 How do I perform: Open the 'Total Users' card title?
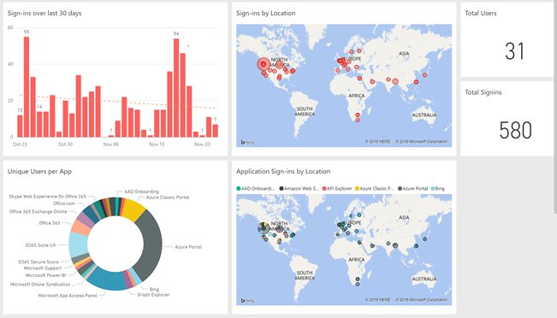tap(481, 13)
